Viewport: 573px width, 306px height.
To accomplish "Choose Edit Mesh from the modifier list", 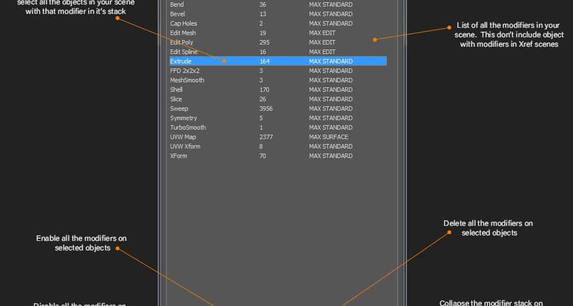I will coord(183,33).
